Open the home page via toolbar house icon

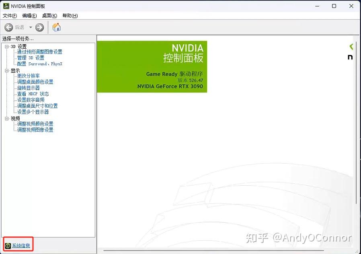click(56, 27)
